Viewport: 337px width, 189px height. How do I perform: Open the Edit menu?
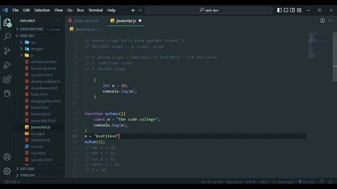[26, 10]
